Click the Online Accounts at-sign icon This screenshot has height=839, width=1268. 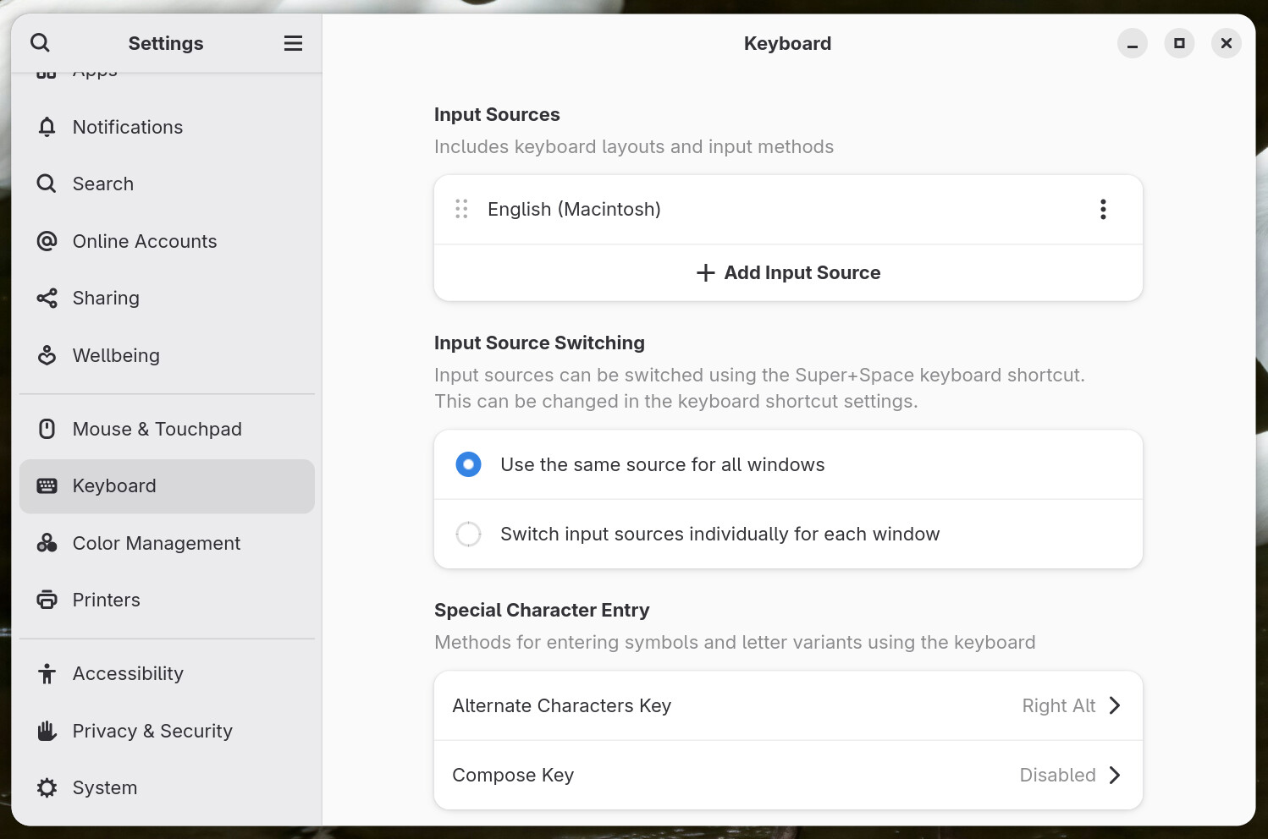(x=47, y=241)
